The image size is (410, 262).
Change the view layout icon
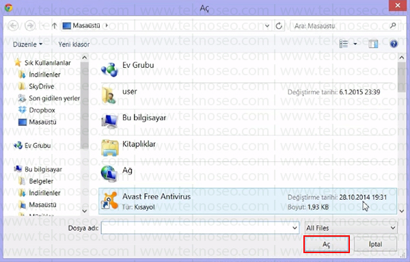tap(343, 44)
